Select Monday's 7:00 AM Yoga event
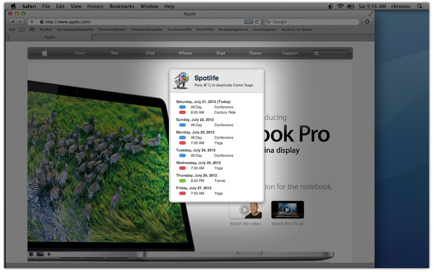The width and height of the screenshot is (434, 272). pos(201,143)
